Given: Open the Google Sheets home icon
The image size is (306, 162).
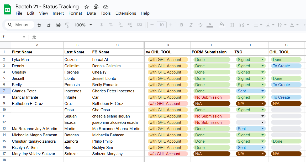Looking at the screenshot, I should pyautogui.click(x=7, y=10).
